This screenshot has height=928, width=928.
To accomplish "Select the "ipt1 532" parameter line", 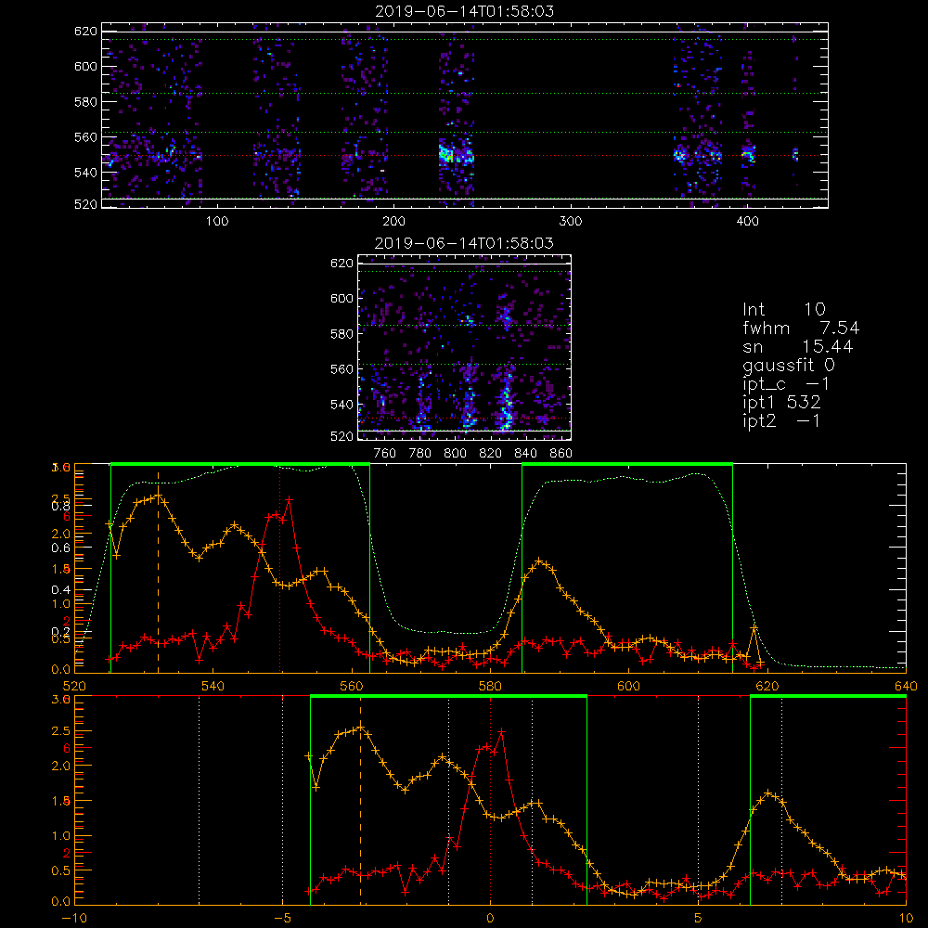I will (x=781, y=403).
